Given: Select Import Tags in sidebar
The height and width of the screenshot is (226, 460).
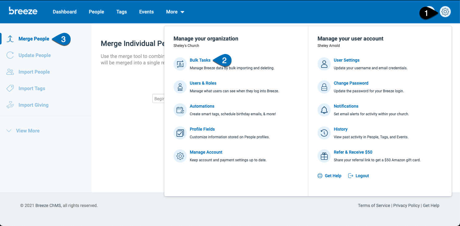Looking at the screenshot, I should (32, 88).
